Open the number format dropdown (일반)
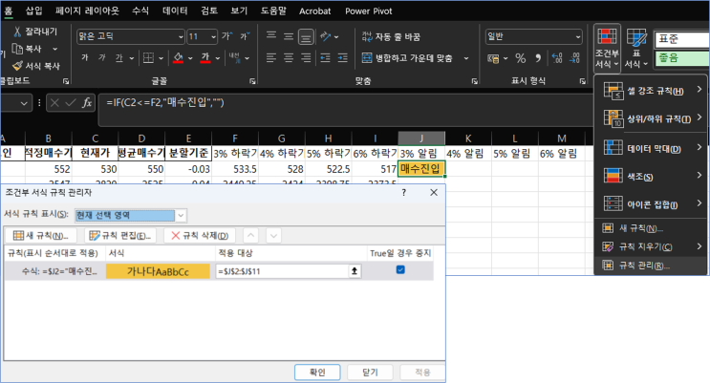Viewport: 710px width, 383px height. 578,36
